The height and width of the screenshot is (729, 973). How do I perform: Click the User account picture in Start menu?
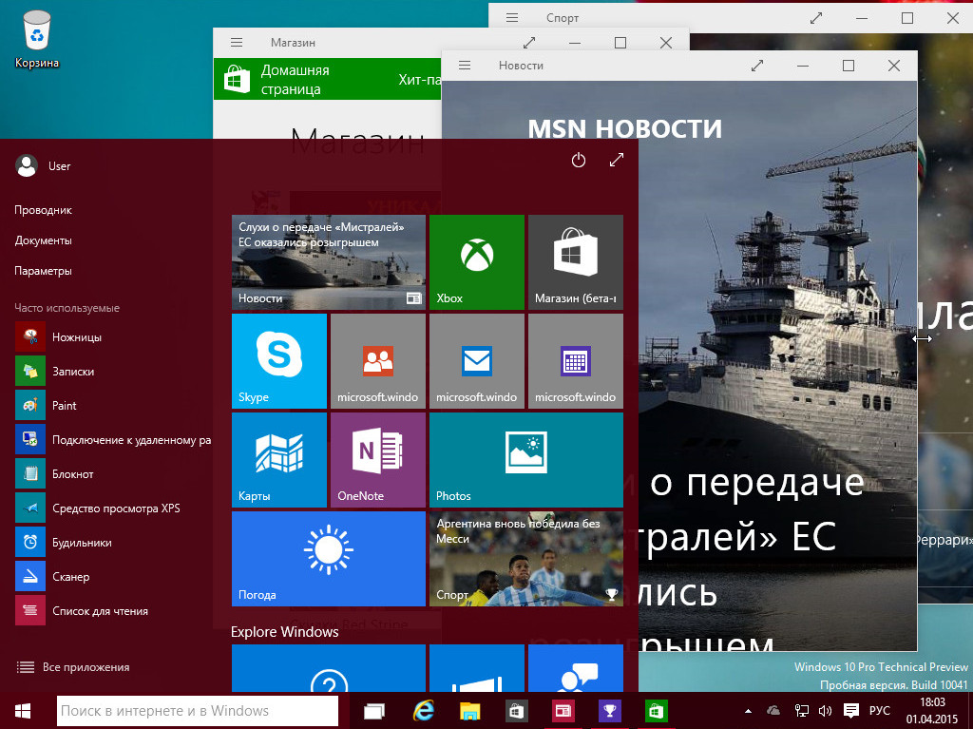click(27, 165)
